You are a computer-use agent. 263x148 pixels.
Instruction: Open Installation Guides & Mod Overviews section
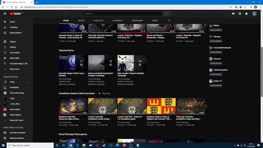coord(77,93)
